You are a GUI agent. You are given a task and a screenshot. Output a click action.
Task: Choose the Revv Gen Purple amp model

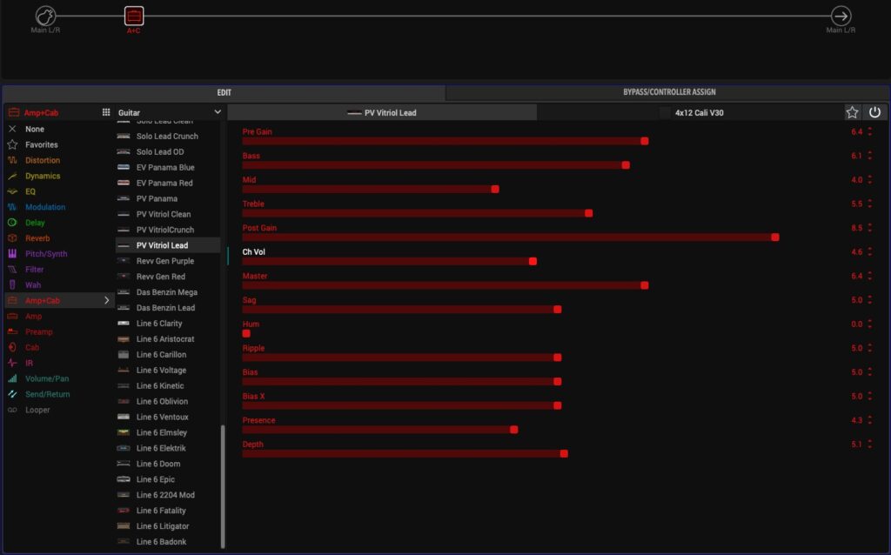[164, 261]
